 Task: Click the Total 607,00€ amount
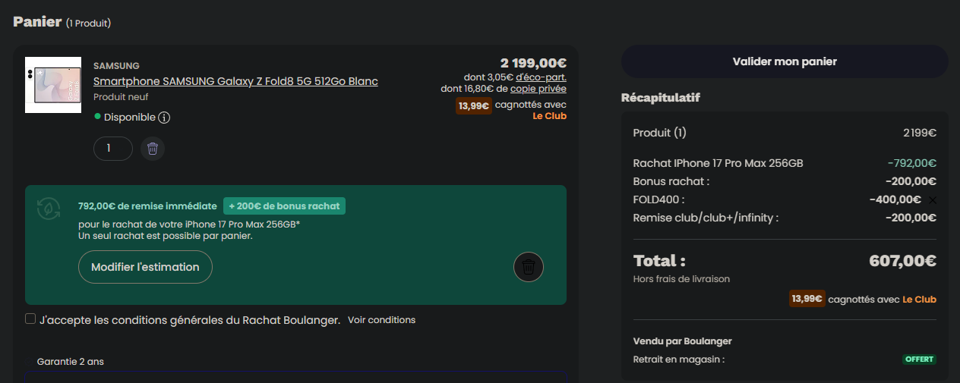click(x=902, y=261)
